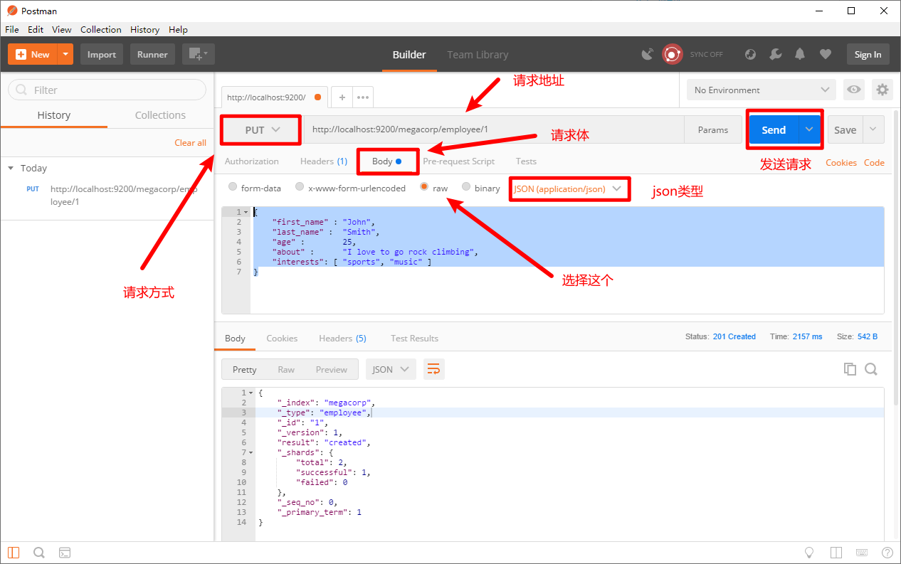Viewport: 901px width, 564px height.
Task: Click the Params button
Action: tap(713, 130)
